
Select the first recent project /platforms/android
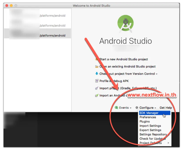coord(37,14)
